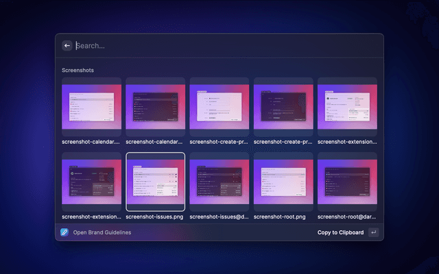Select the light screenshot-create-pr thumbnail
439x274 pixels.
219,106
